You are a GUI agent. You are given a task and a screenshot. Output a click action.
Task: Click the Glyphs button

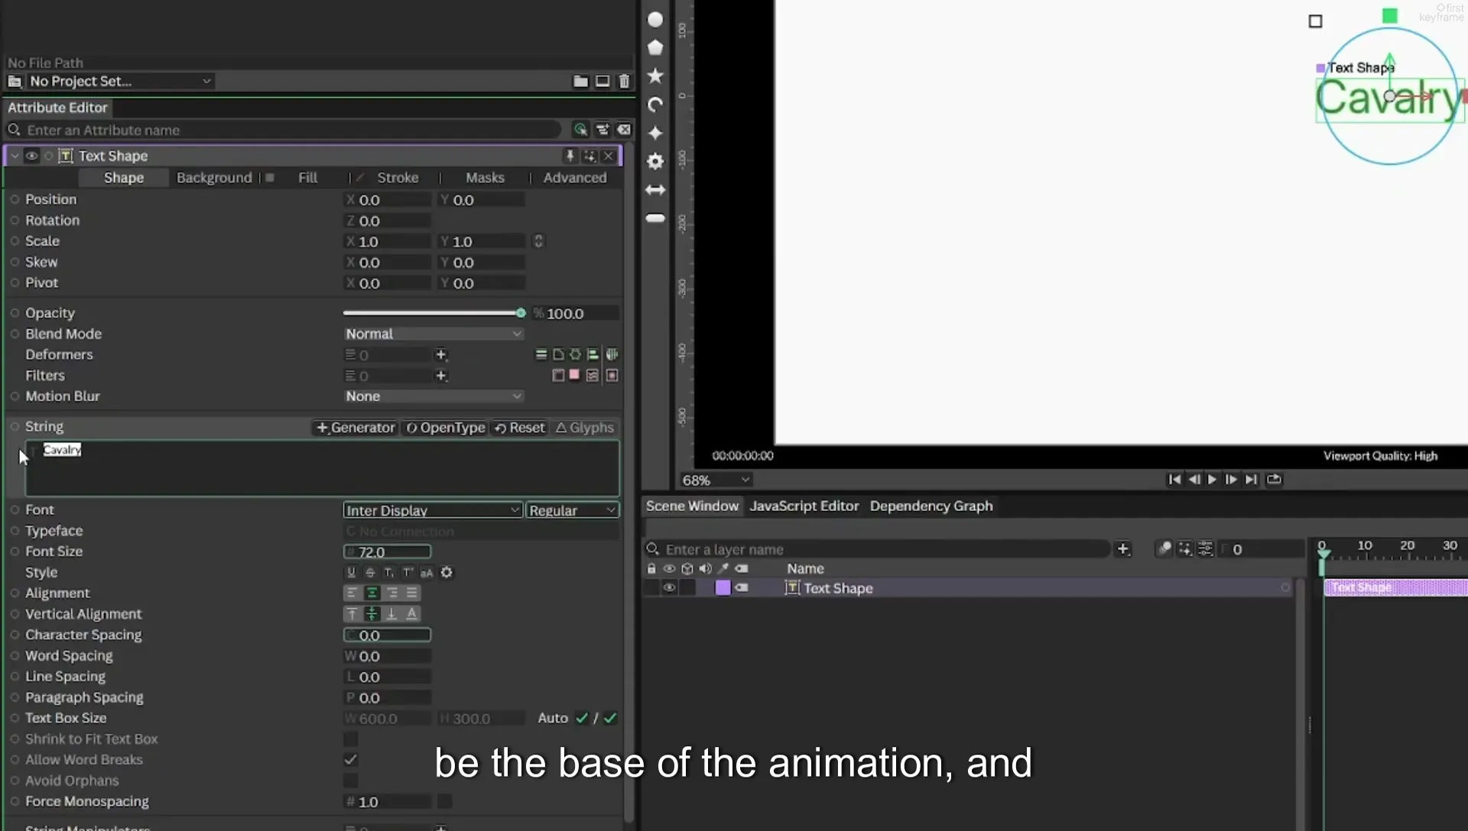click(585, 428)
